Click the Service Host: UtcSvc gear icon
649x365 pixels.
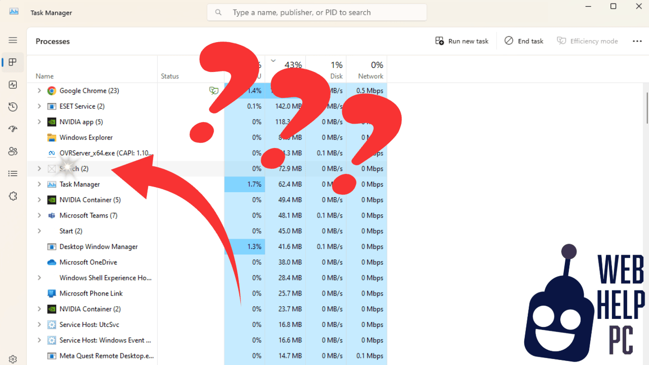point(51,325)
